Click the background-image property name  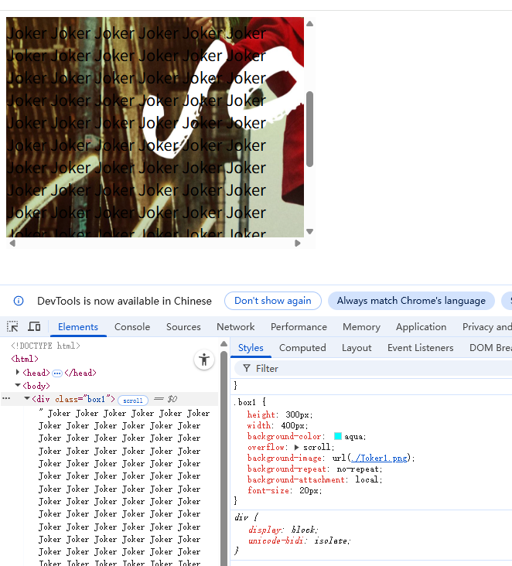(284, 458)
